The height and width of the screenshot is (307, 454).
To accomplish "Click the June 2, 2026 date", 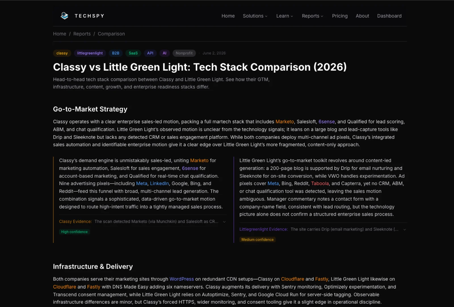I will pos(214,53).
